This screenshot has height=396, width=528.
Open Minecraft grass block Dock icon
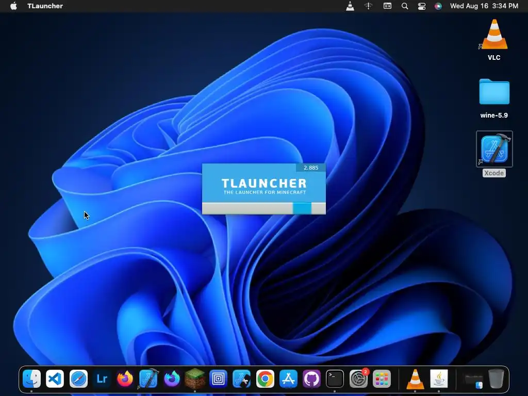[195, 378]
